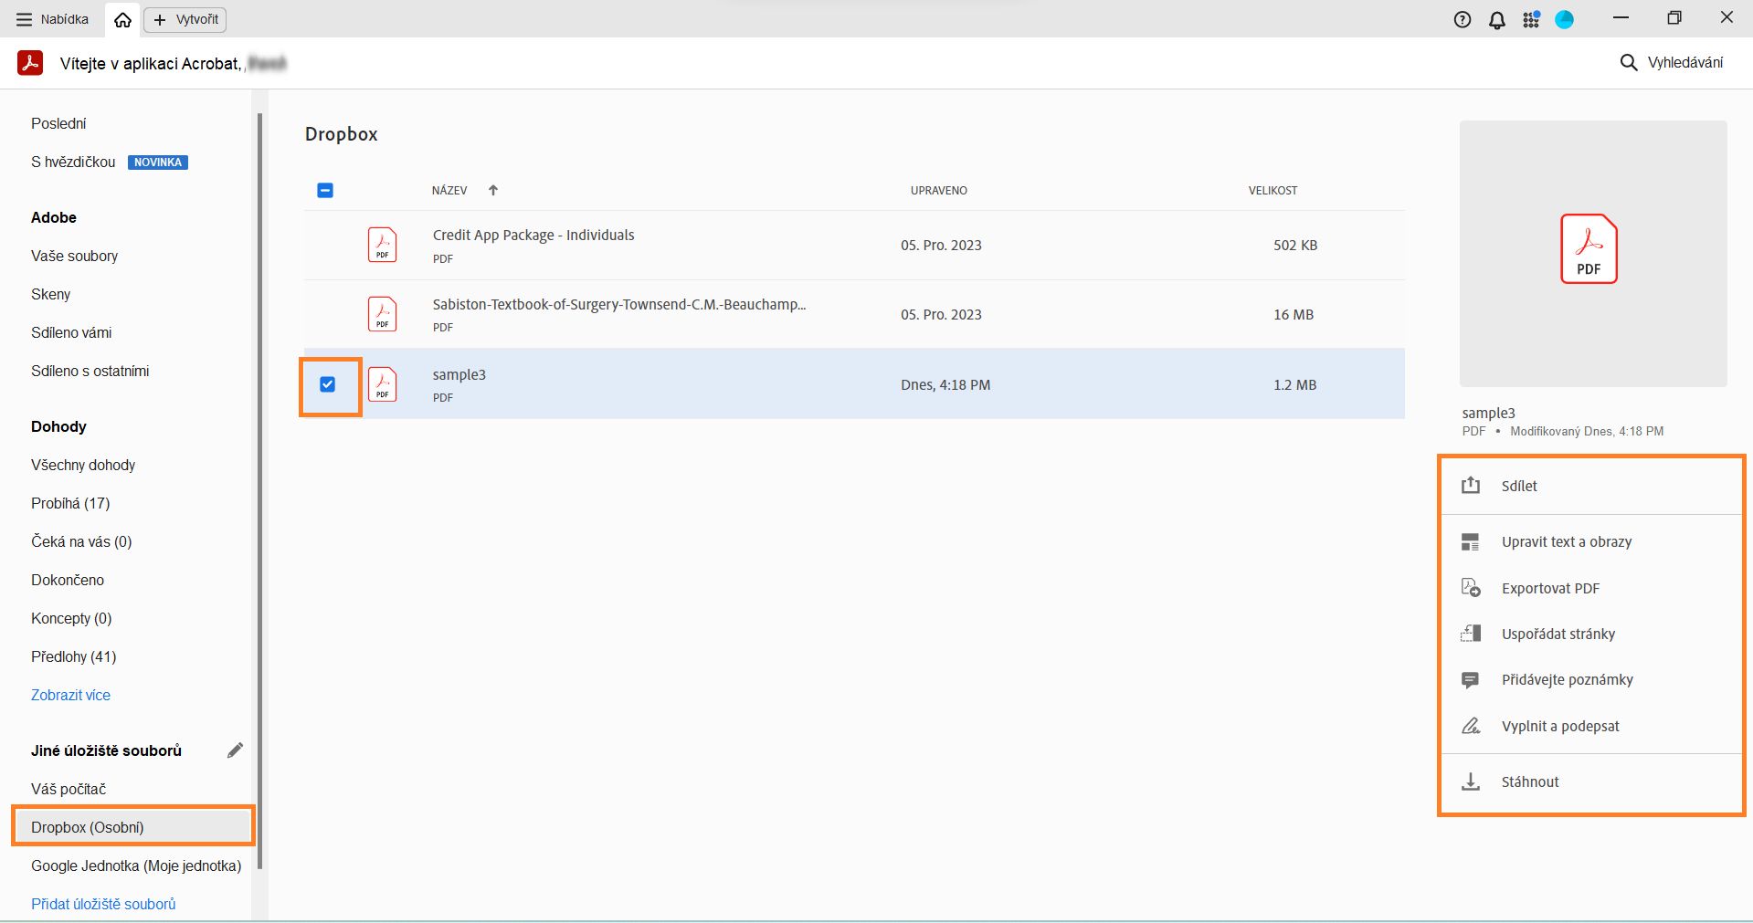Sort by NÁZEV column arrow
Viewport: 1753px width, 923px height.
coord(493,190)
